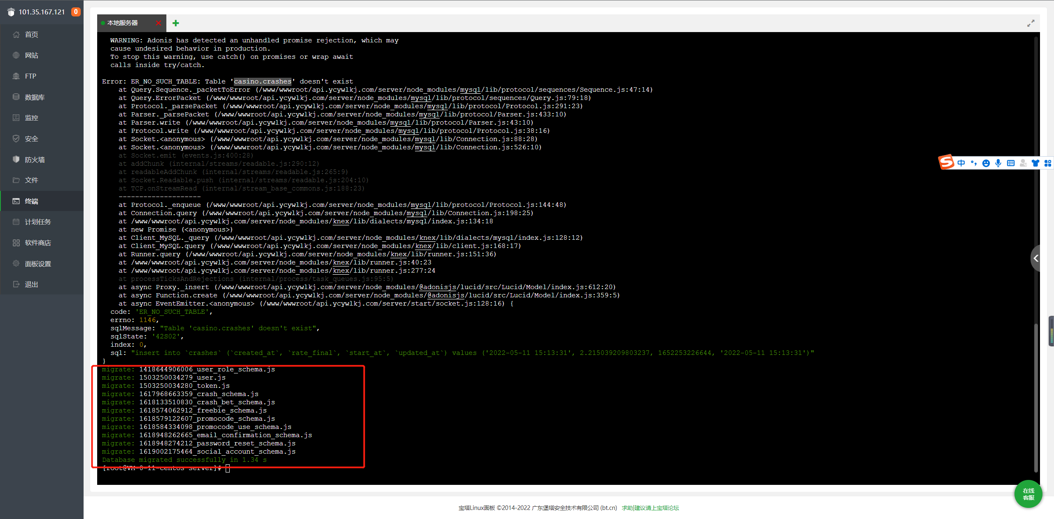Viewport: 1054px width, 519px height.
Task: Open the 防火墙 firewall page
Action: click(35, 160)
